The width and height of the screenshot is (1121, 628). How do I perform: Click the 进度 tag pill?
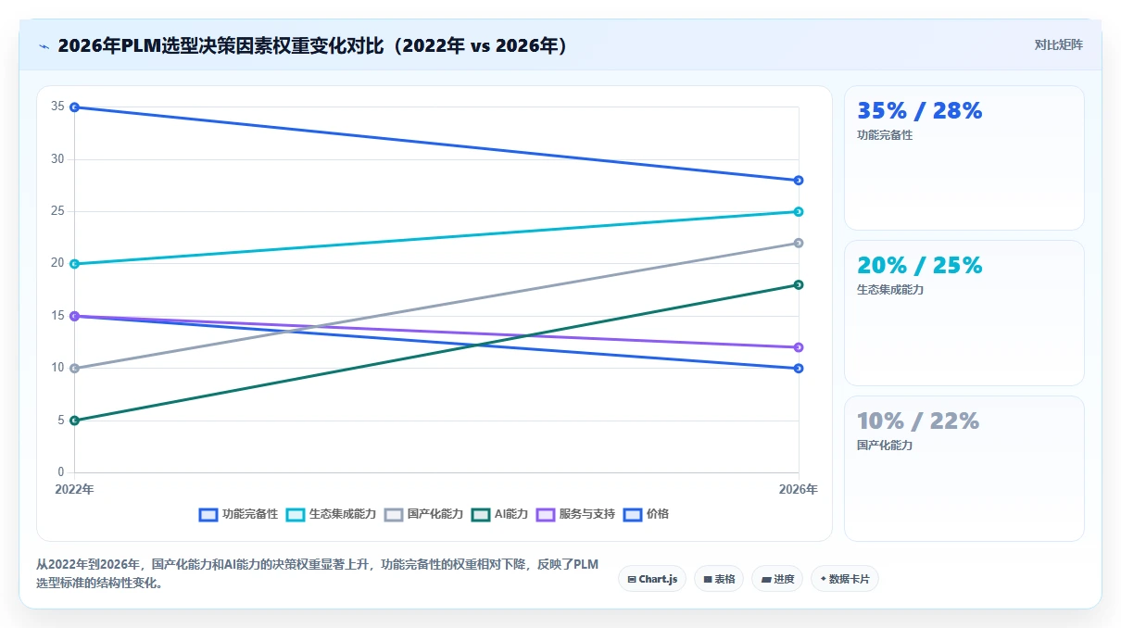point(777,579)
